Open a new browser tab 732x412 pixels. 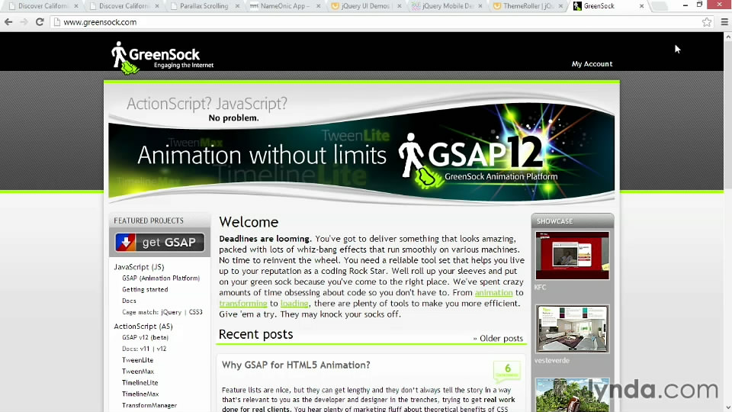[x=659, y=6]
